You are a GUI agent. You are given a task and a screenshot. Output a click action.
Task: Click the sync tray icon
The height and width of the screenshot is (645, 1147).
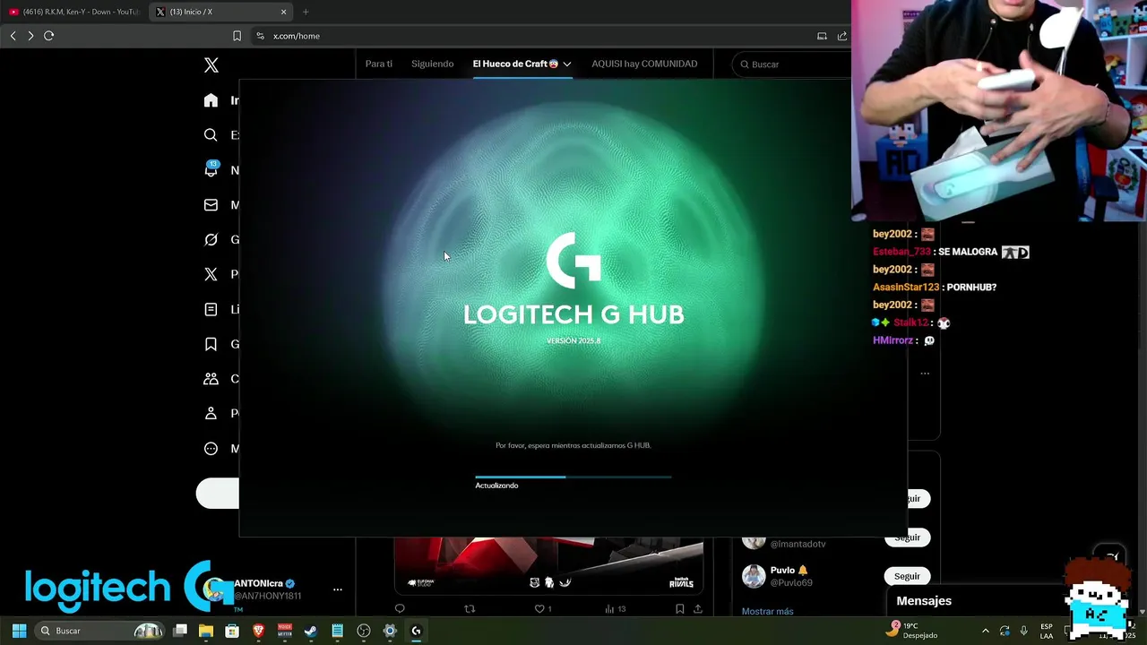point(1005,631)
